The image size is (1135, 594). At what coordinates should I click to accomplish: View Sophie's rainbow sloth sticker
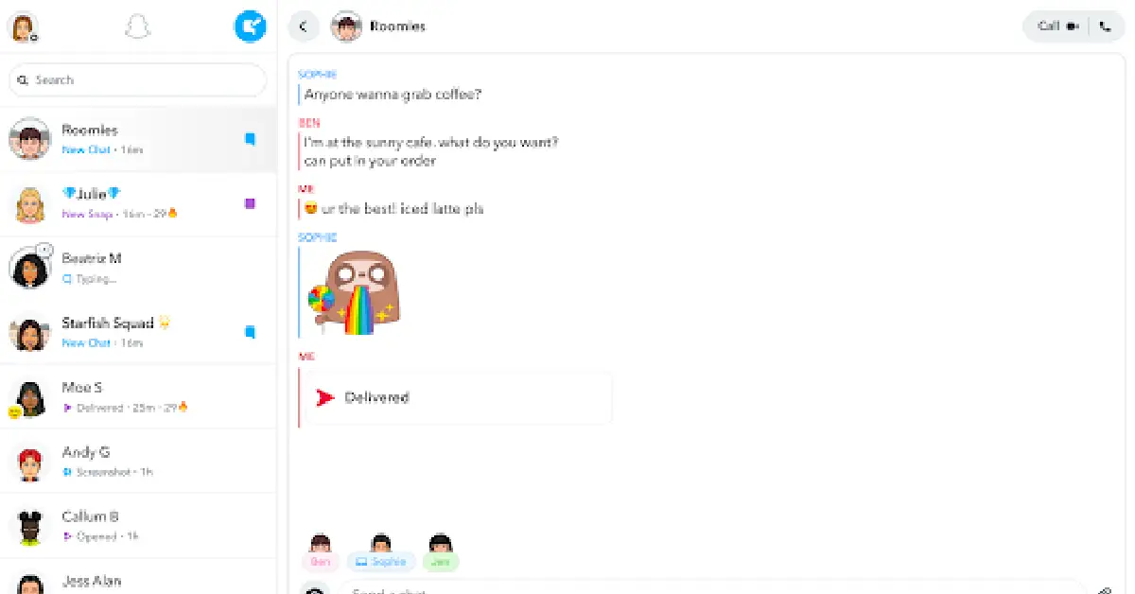point(355,292)
